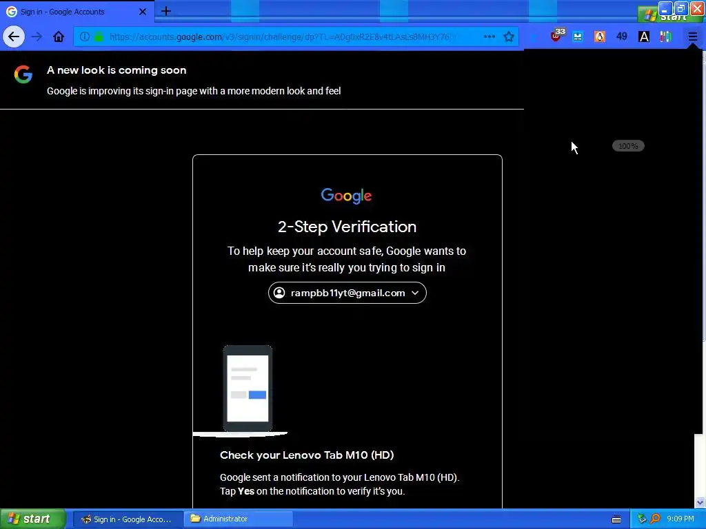Expand the rampbb11yt@gmail.com account chooser
The height and width of the screenshot is (529, 706).
pyautogui.click(x=347, y=293)
